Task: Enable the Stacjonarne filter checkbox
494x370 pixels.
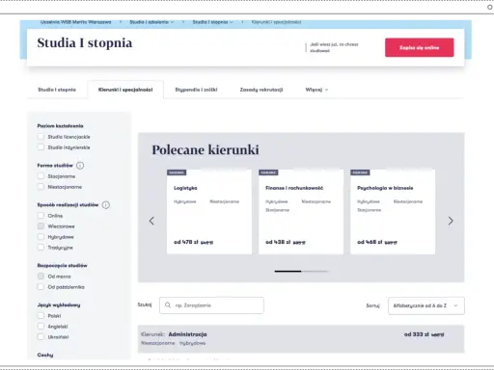Action: coord(41,176)
